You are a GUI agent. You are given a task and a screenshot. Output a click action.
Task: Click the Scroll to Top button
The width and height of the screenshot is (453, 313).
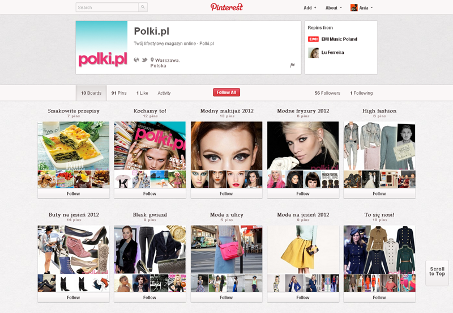[437, 273]
